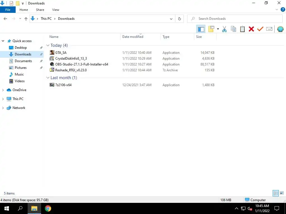286x214 pixels.
Task: Open Google Chrome from the taskbar
Action: tap(48, 208)
